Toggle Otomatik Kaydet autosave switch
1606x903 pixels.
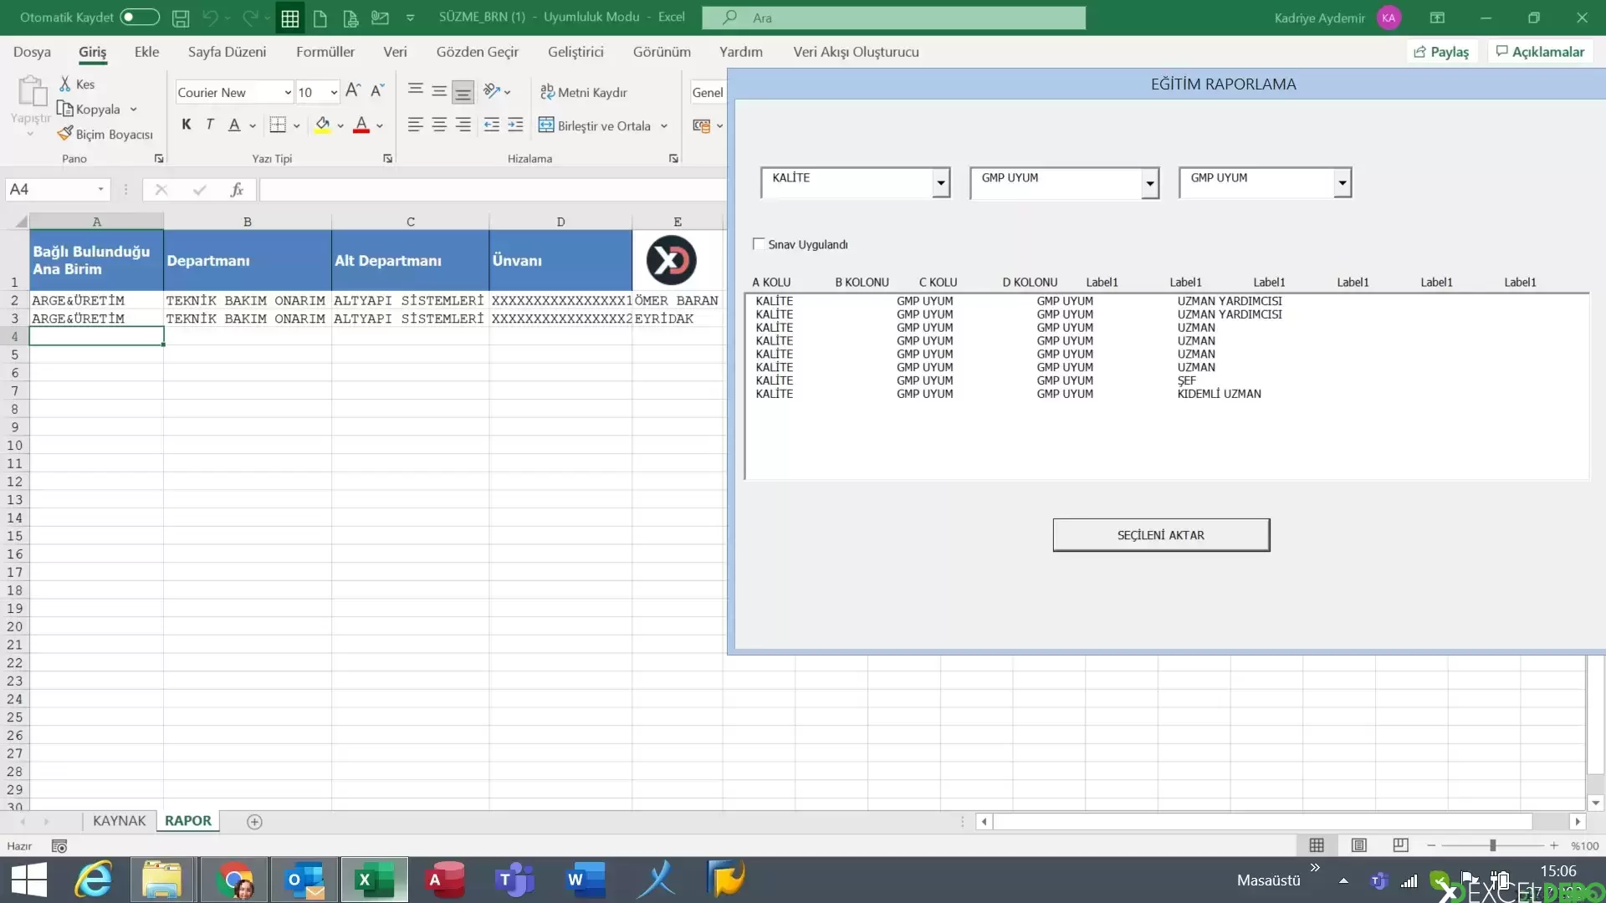(x=140, y=17)
